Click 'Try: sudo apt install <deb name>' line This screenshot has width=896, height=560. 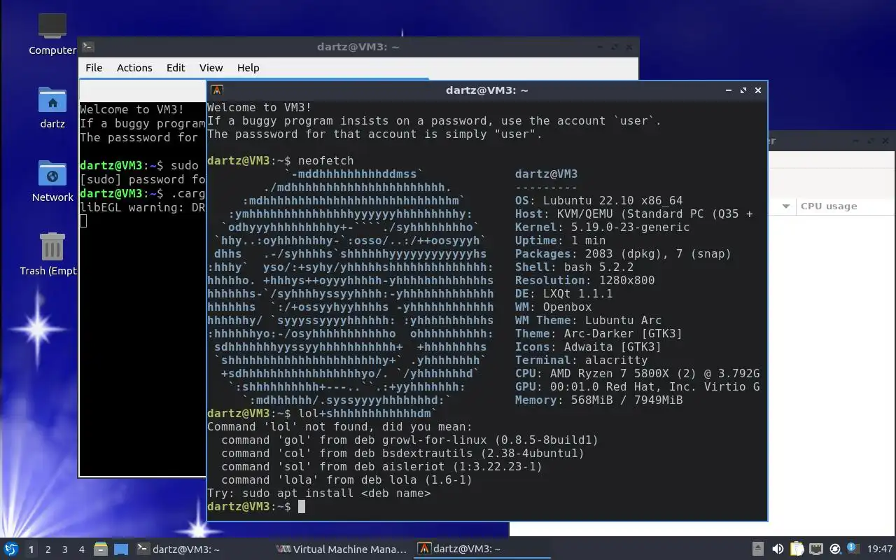point(318,493)
